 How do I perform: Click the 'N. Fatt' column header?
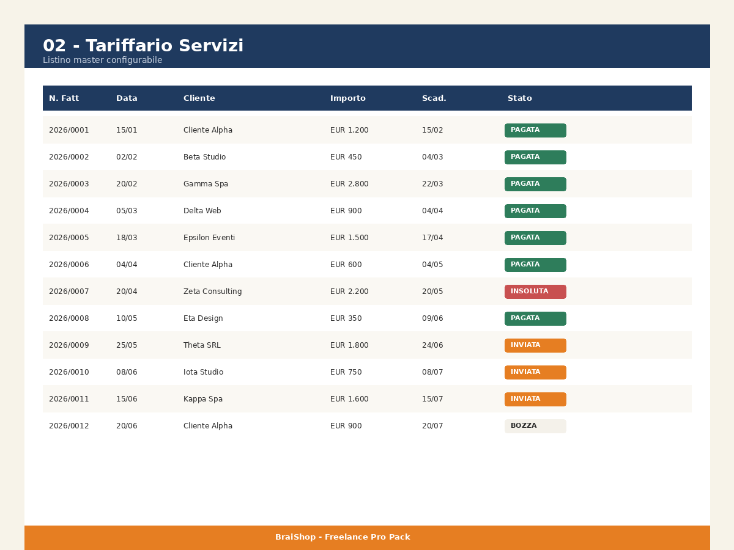coord(64,98)
